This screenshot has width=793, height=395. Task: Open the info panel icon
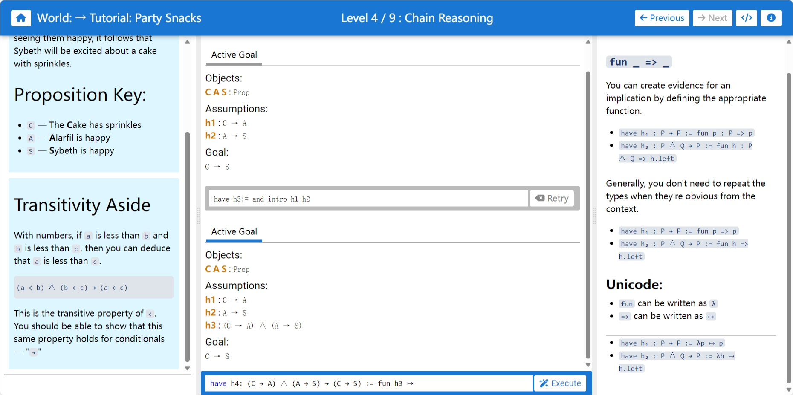coord(771,18)
